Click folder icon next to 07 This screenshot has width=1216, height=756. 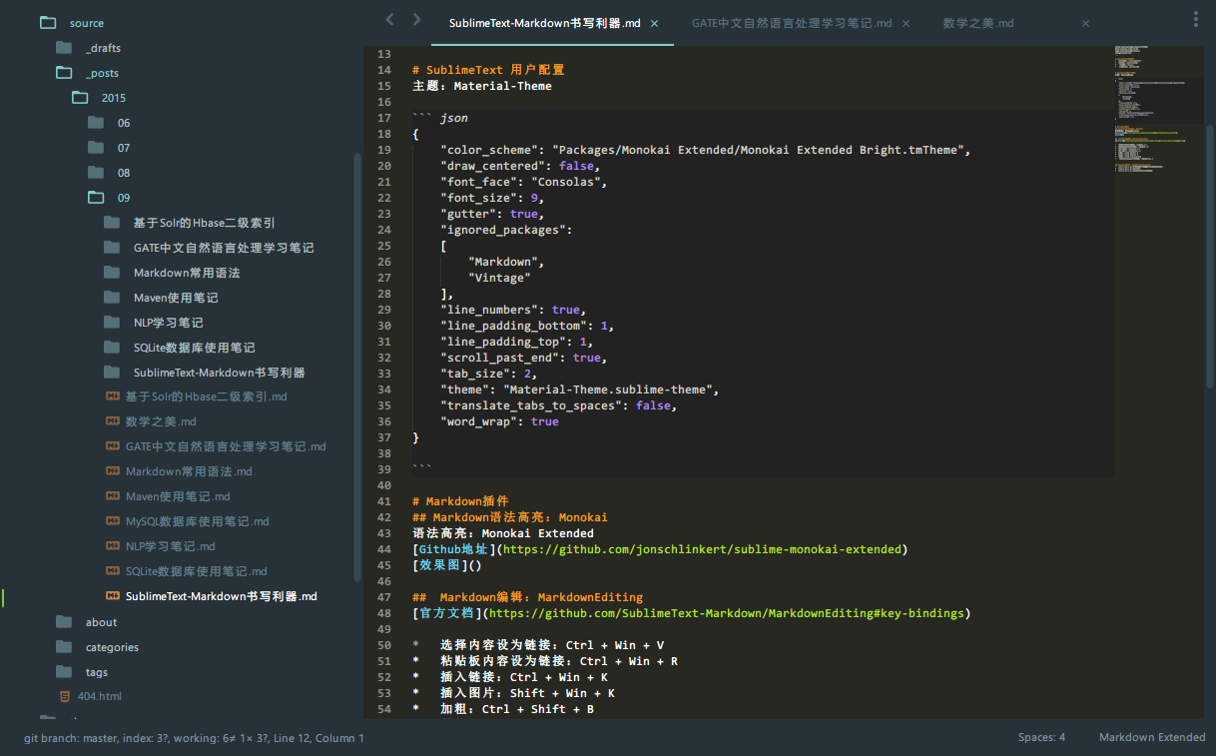[96, 147]
